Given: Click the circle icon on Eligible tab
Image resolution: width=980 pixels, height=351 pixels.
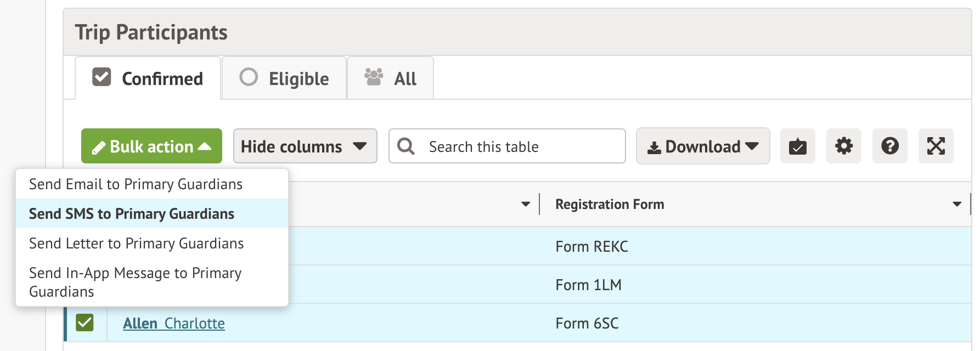Looking at the screenshot, I should tap(249, 77).
